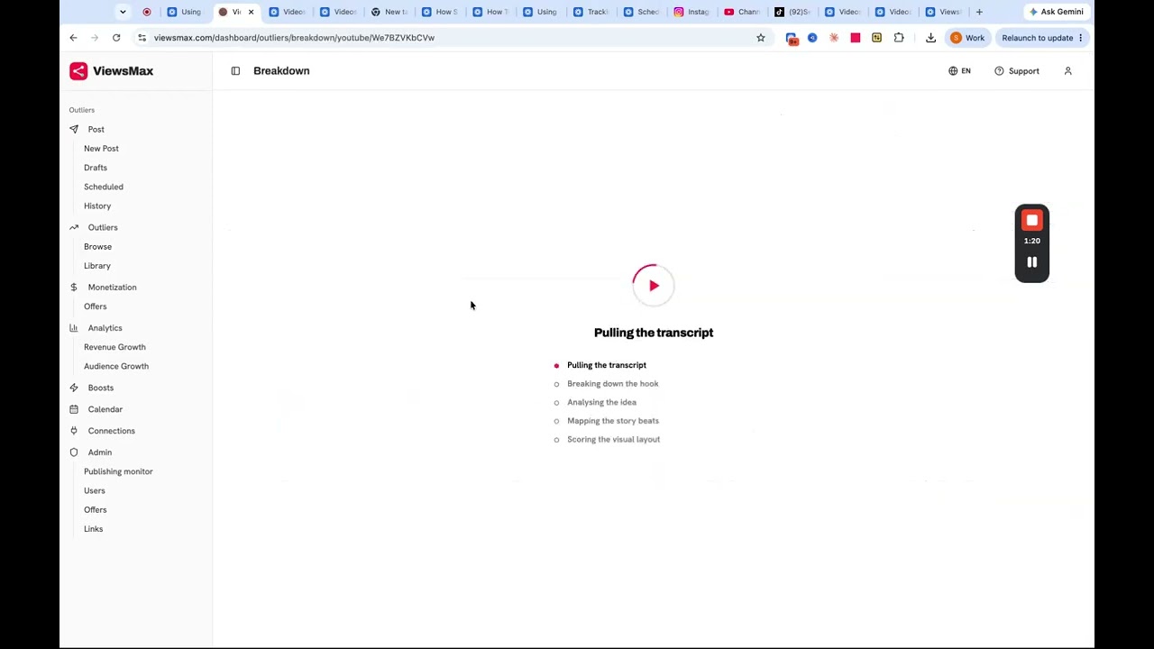Click the Connections plug icon
Image resolution: width=1154 pixels, height=649 pixels.
[74, 431]
